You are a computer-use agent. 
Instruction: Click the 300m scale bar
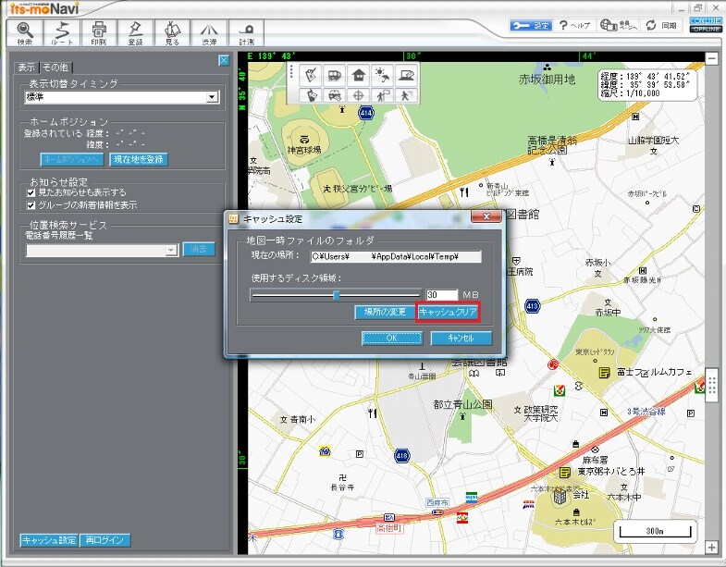(656, 531)
